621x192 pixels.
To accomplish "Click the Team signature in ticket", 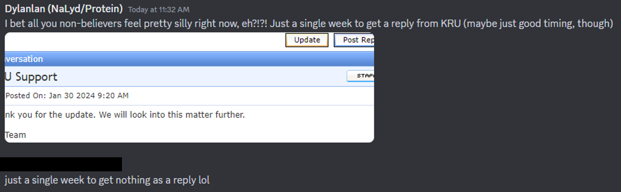I will 15,135.
